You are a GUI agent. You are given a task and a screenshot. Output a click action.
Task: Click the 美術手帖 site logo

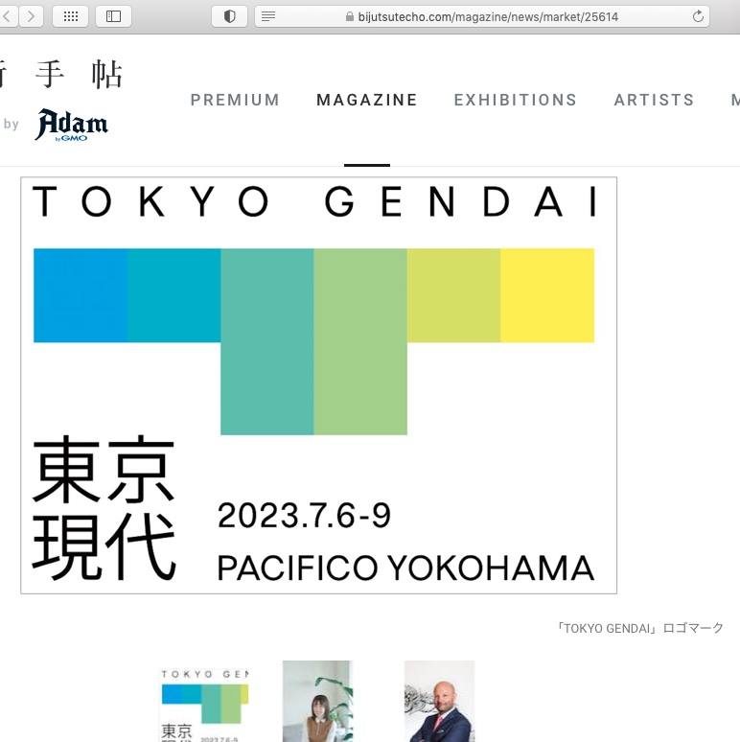click(62, 74)
